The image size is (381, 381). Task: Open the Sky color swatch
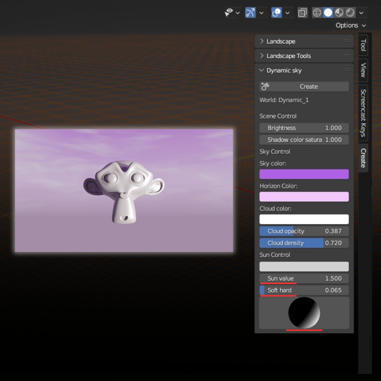pos(304,174)
